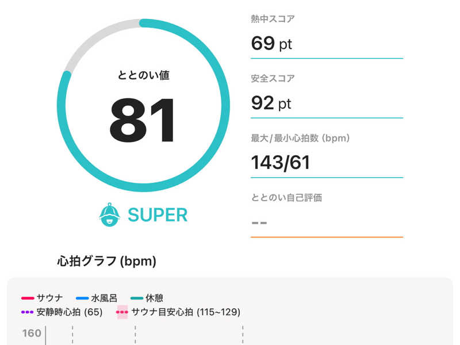Click the 安静時心拍 (65) legend text
The height and width of the screenshot is (345, 460).
pyautogui.click(x=70, y=312)
